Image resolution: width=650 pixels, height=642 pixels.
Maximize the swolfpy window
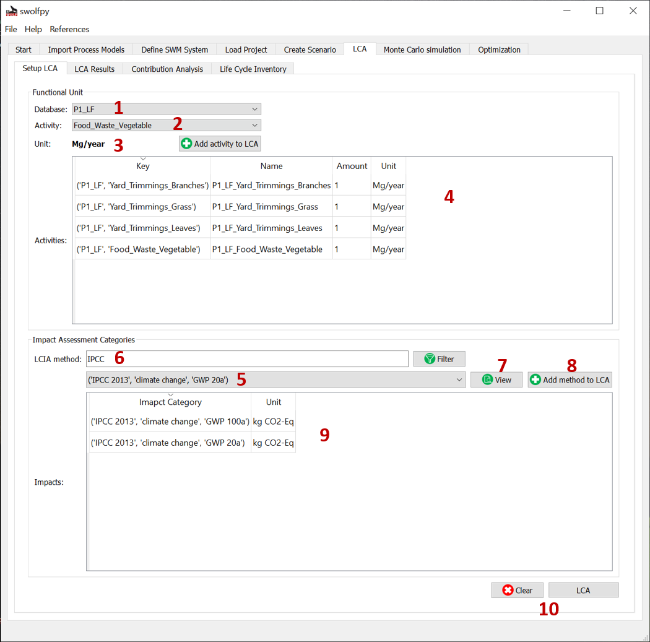pyautogui.click(x=599, y=11)
